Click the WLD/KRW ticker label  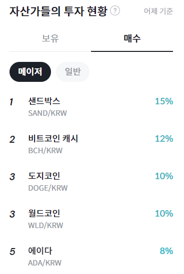tap(45, 226)
